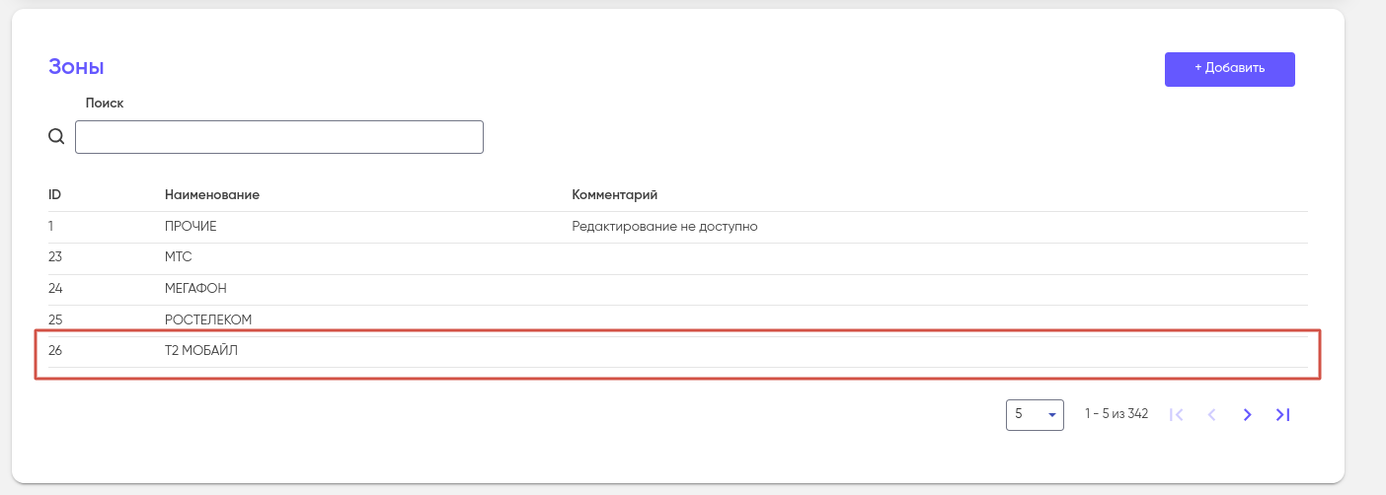Click the ID column header

tap(55, 195)
